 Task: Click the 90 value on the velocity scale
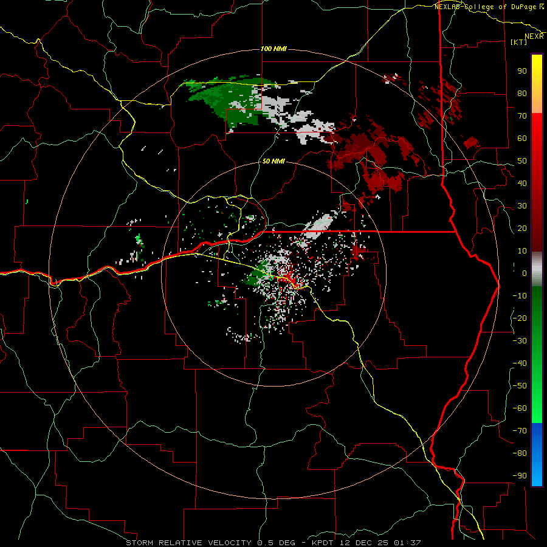tap(522, 71)
